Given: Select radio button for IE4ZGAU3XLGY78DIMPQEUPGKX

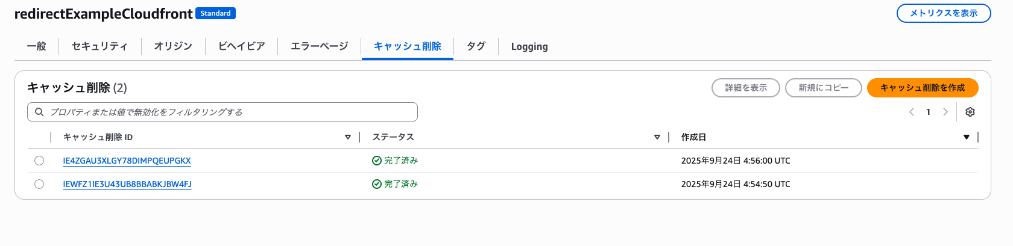Looking at the screenshot, I should pos(39,161).
